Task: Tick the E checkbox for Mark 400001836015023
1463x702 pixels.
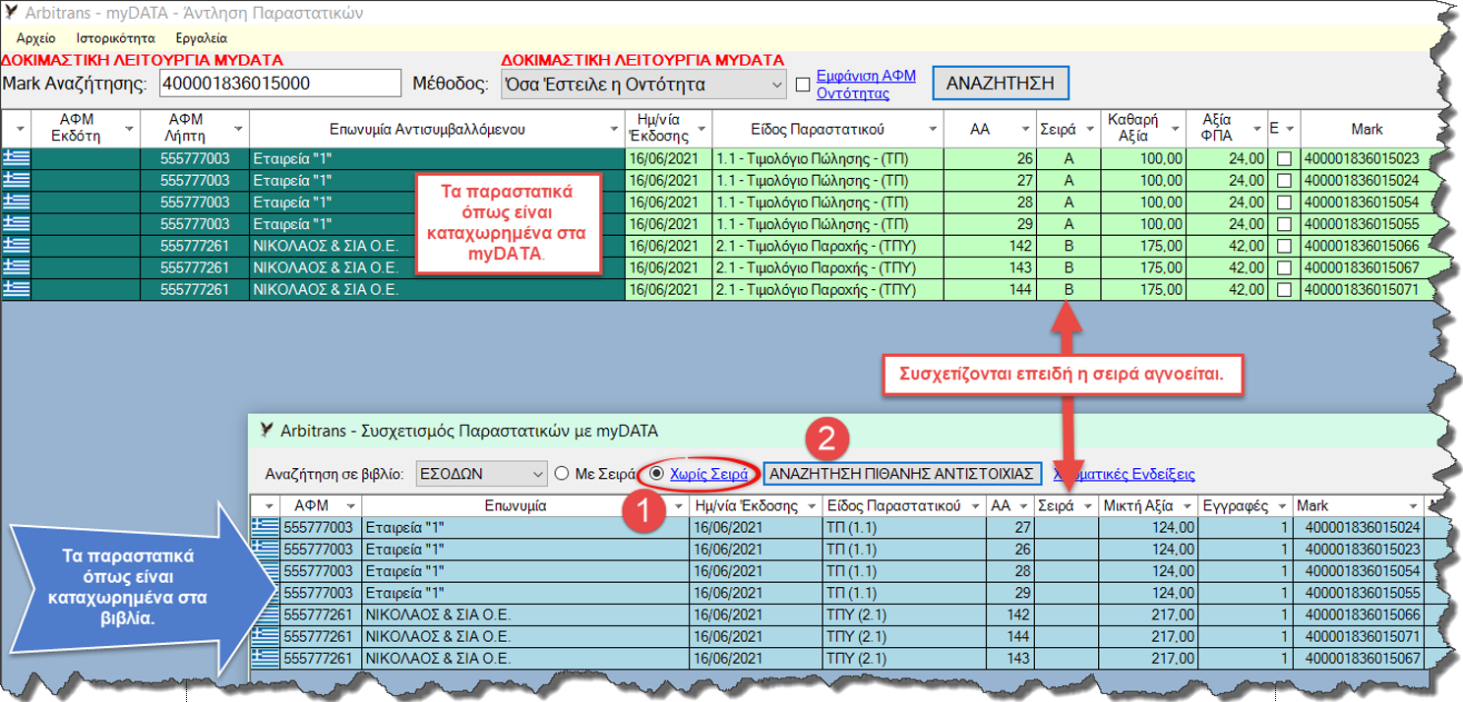Action: (x=1285, y=158)
